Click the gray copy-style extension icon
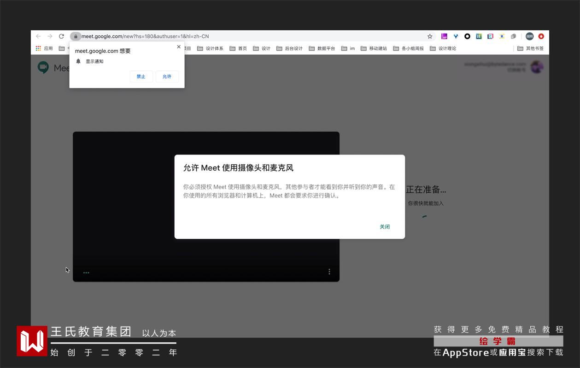Image resolution: width=580 pixels, height=368 pixels. point(513,36)
